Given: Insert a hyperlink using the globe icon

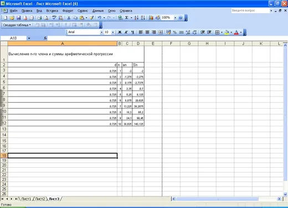Looking at the screenshot, I should point(120,18).
